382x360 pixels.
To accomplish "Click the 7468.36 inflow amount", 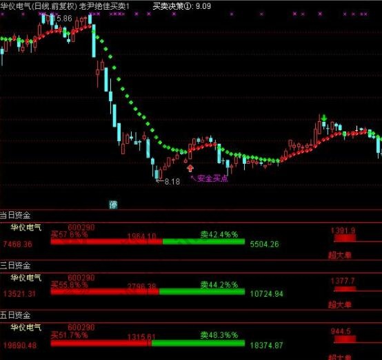I will 17,244.
